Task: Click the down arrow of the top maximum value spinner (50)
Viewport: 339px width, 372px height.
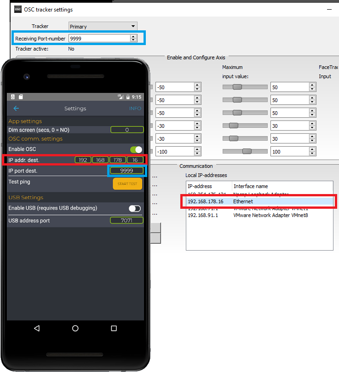Action: click(312, 89)
